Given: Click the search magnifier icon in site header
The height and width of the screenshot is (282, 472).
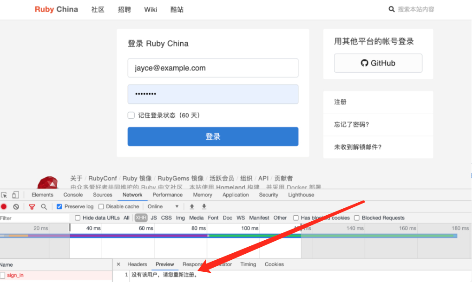Looking at the screenshot, I should pos(391,9).
